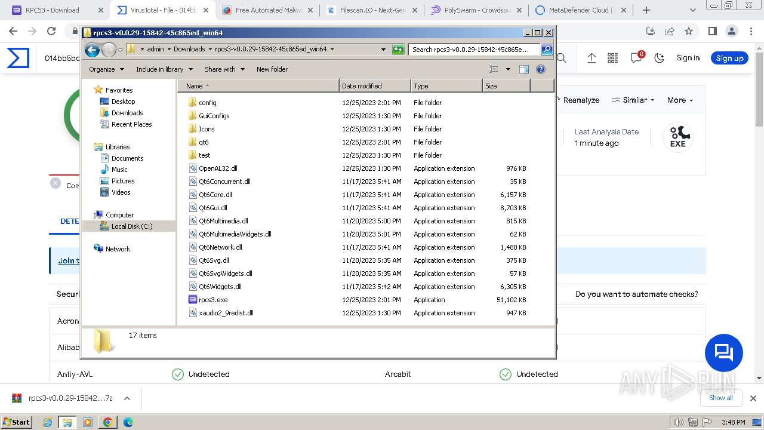Switch to the Free Automated Malware tab
764x430 pixels.
tap(268, 10)
